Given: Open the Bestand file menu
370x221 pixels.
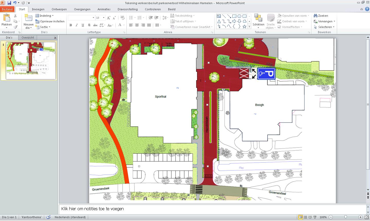Looking at the screenshot, I should coord(7,9).
